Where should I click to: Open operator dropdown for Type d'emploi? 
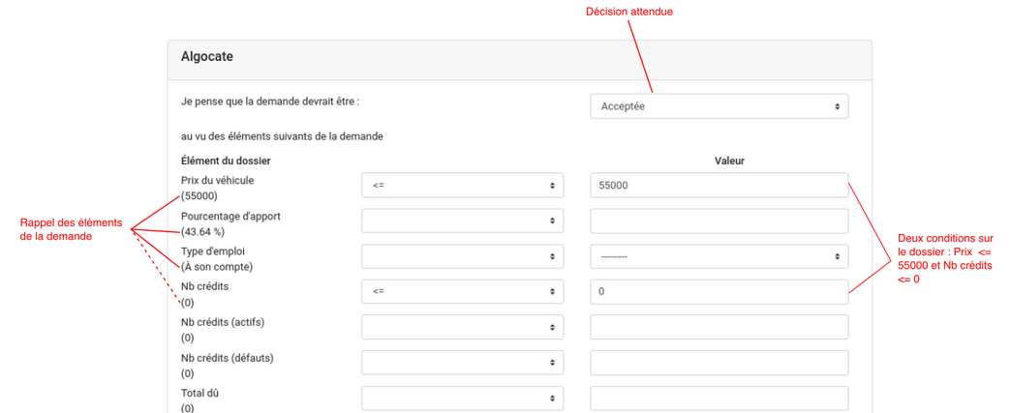tap(462, 256)
